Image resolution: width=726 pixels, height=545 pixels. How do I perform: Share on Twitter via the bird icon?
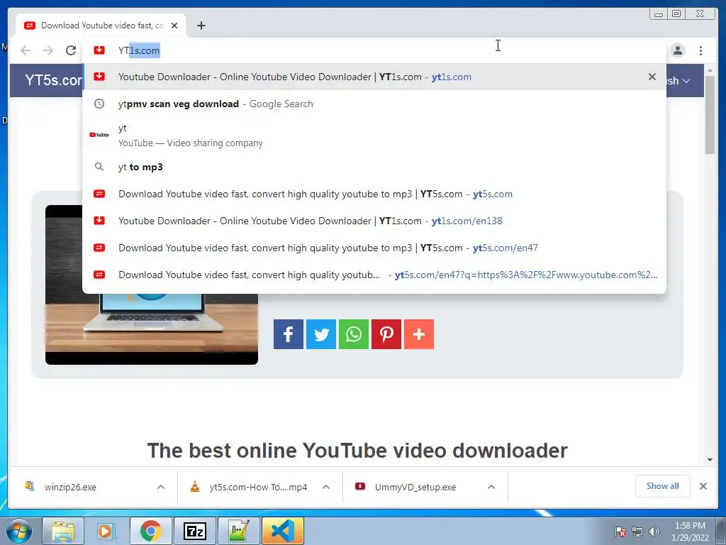click(x=321, y=334)
